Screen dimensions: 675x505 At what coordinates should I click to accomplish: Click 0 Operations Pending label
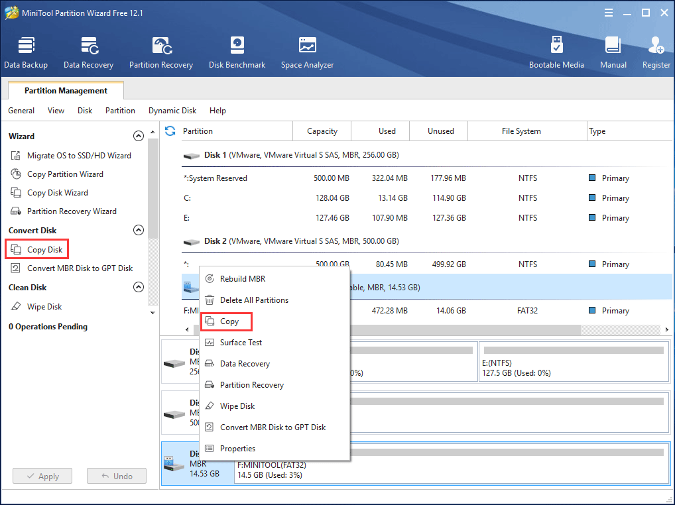tap(48, 327)
